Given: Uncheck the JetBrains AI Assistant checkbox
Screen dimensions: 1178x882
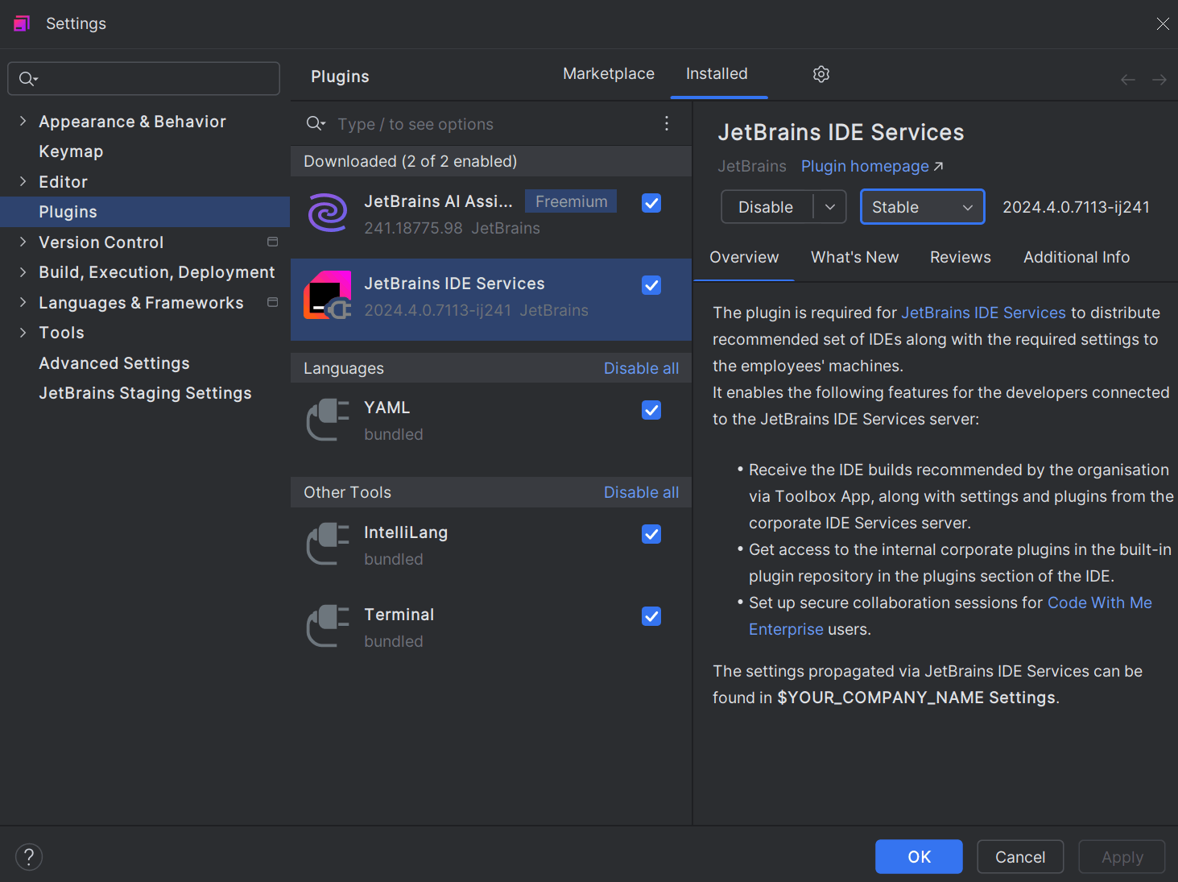Looking at the screenshot, I should pyautogui.click(x=651, y=203).
